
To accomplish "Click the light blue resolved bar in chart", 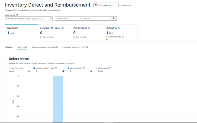I will click(x=58, y=99).
